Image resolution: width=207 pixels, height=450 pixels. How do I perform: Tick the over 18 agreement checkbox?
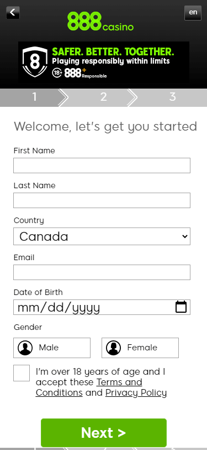[22, 373]
